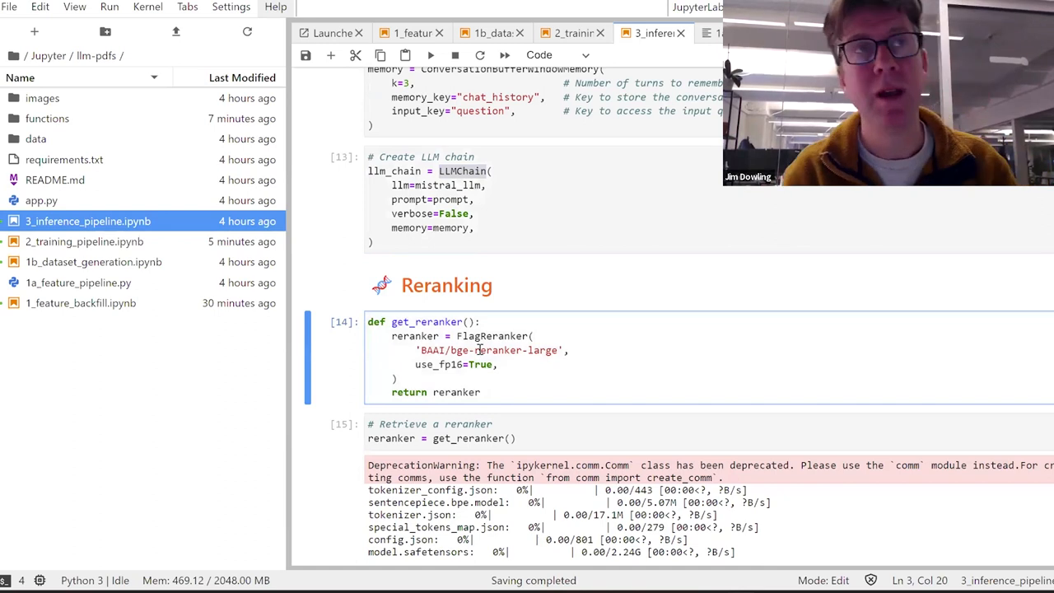Close the Launcher tab
The width and height of the screenshot is (1054, 593).
point(359,33)
